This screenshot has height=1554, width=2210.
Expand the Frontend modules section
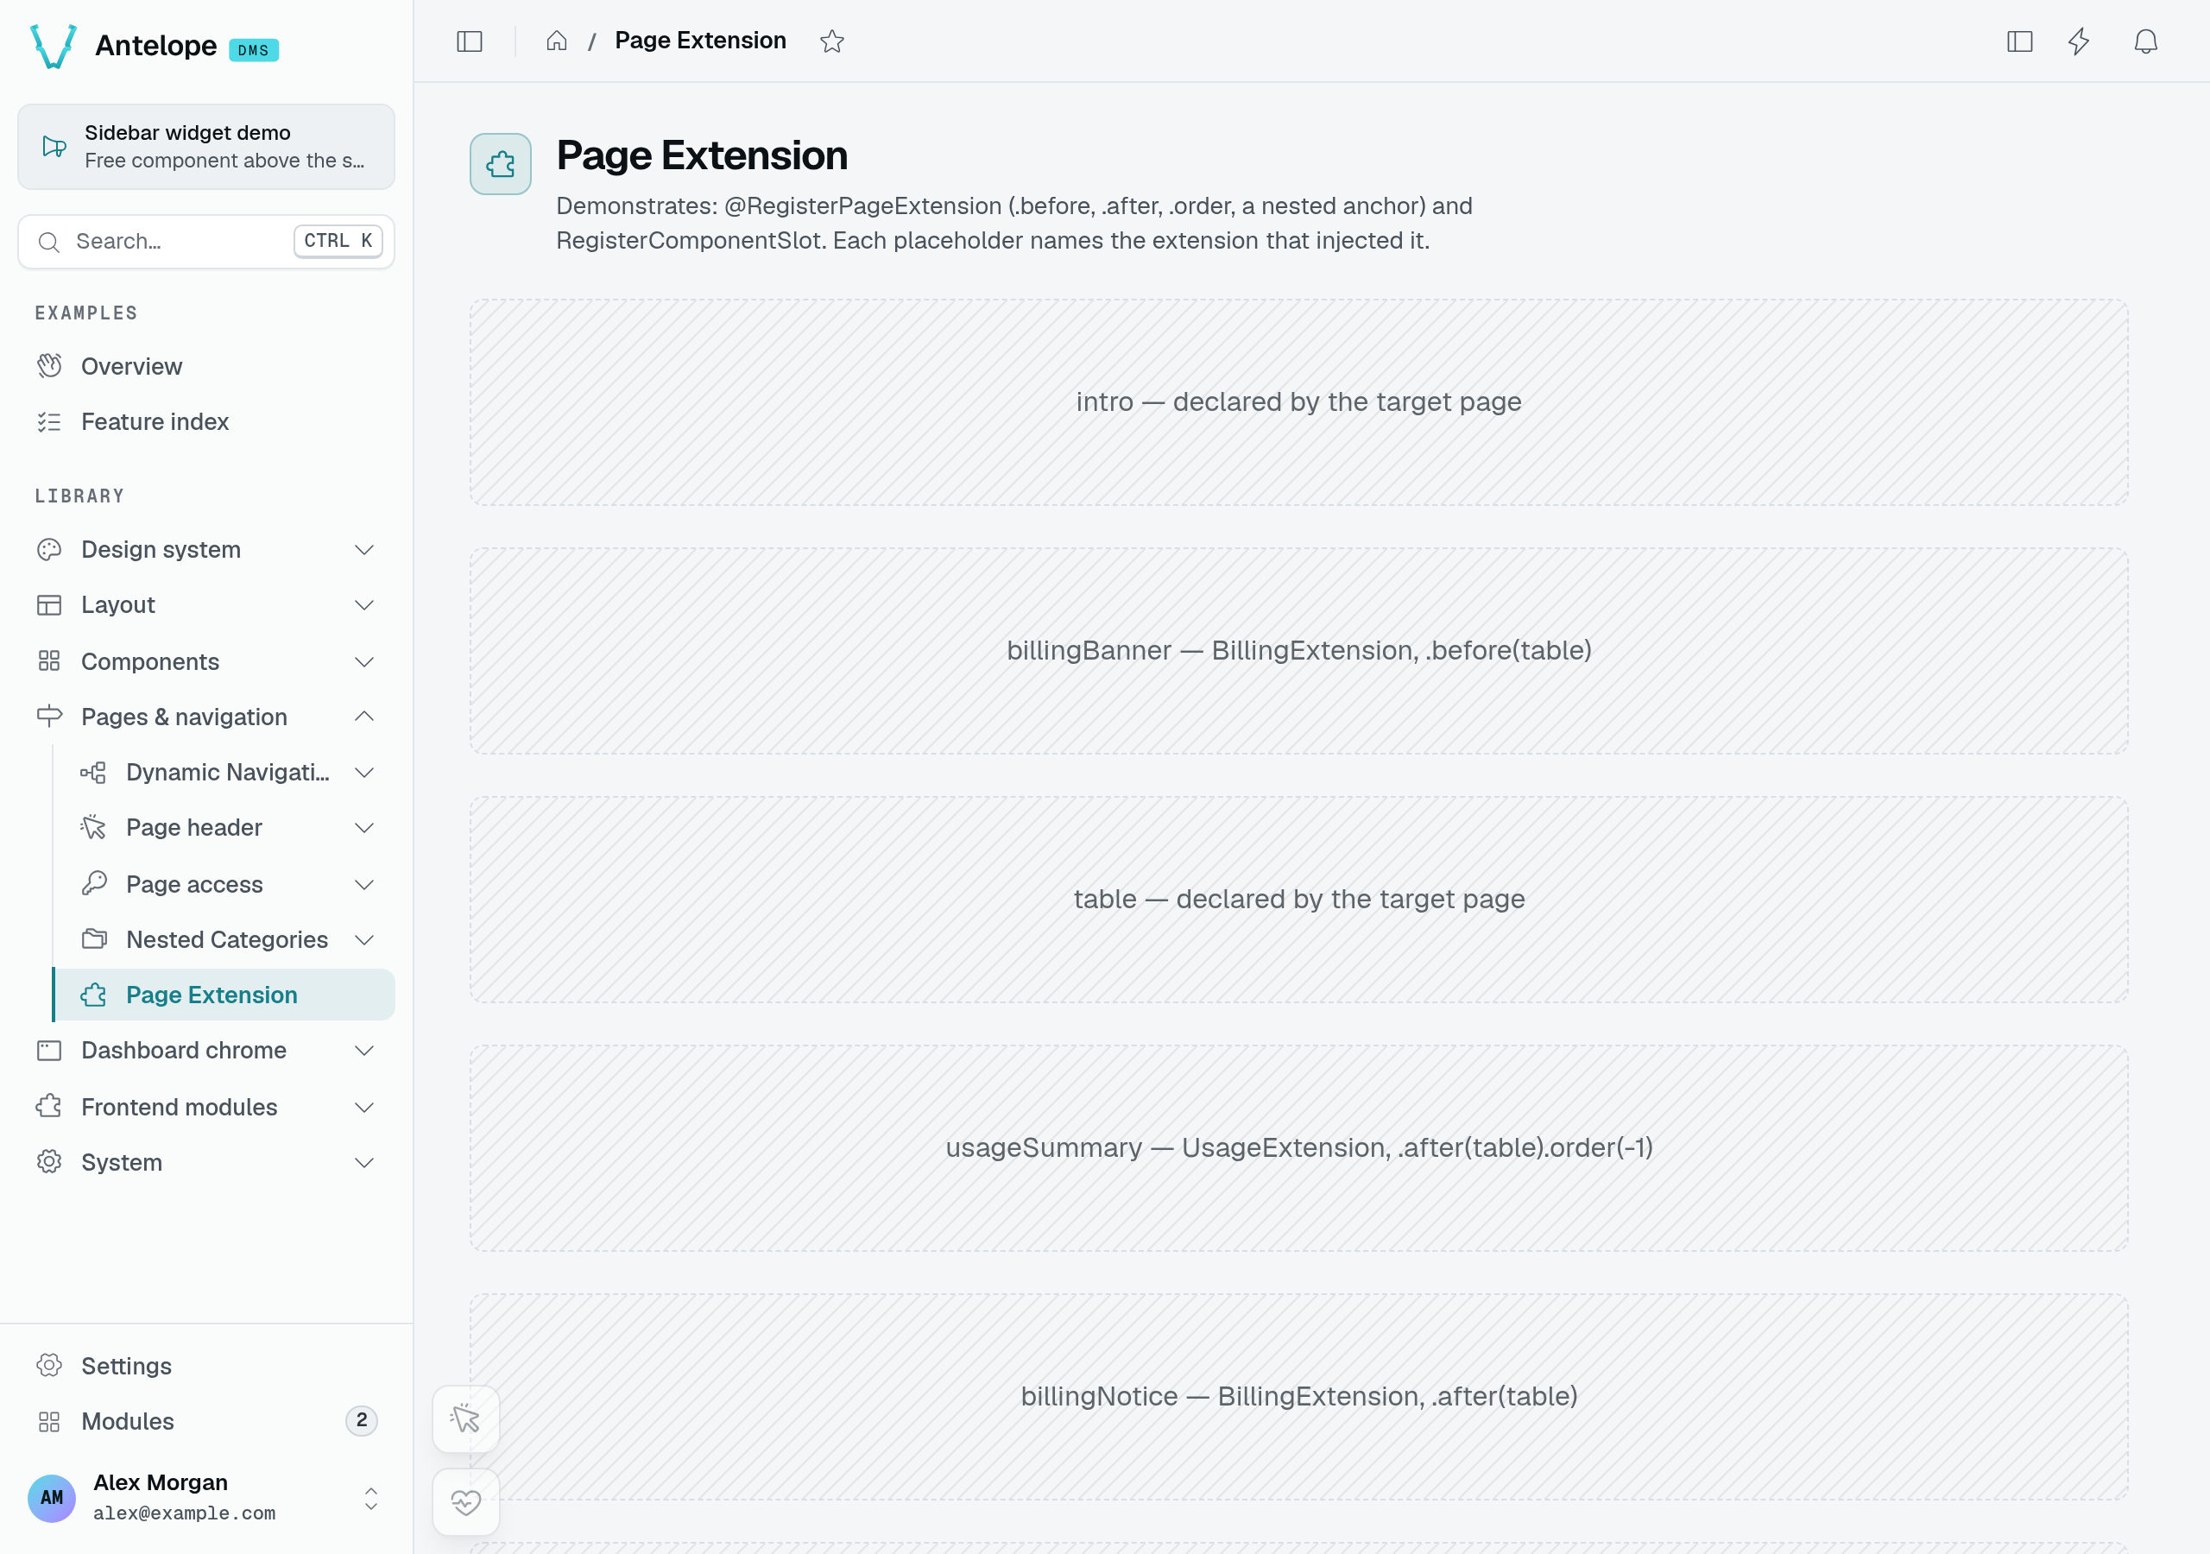tap(206, 1106)
